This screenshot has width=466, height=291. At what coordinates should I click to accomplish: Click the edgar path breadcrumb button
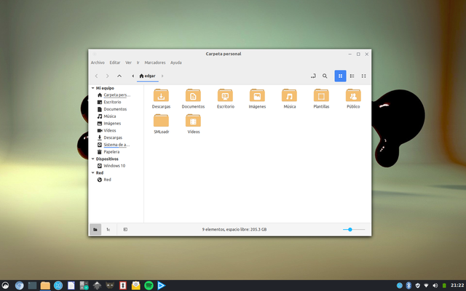point(147,76)
